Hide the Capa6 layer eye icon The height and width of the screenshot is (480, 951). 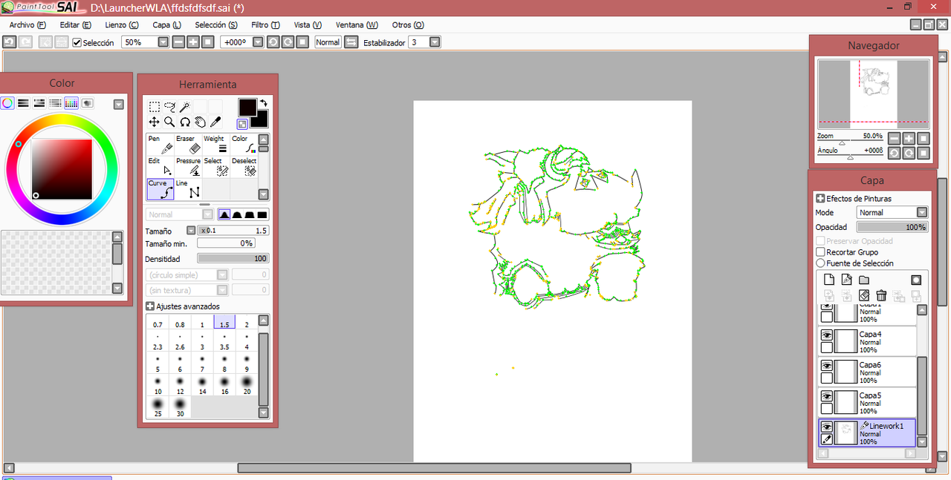[826, 366]
